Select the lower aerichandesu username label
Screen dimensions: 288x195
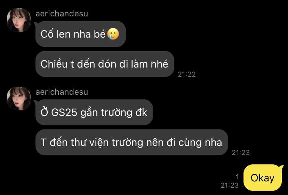(x=62, y=92)
